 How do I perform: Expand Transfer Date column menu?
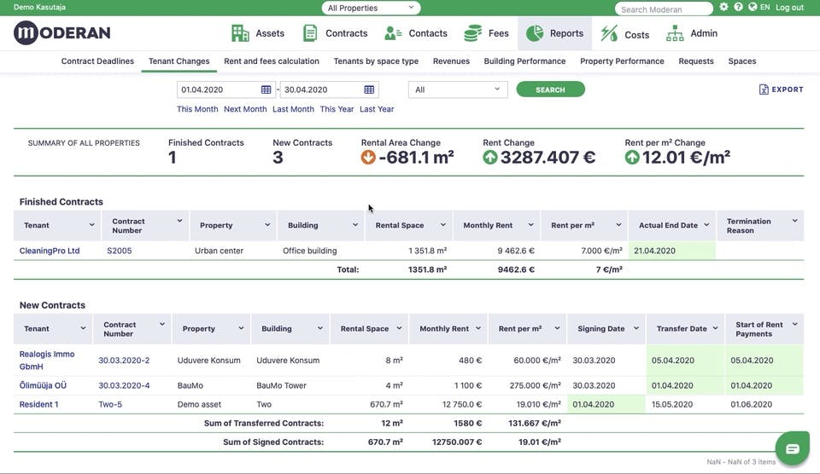click(x=716, y=328)
